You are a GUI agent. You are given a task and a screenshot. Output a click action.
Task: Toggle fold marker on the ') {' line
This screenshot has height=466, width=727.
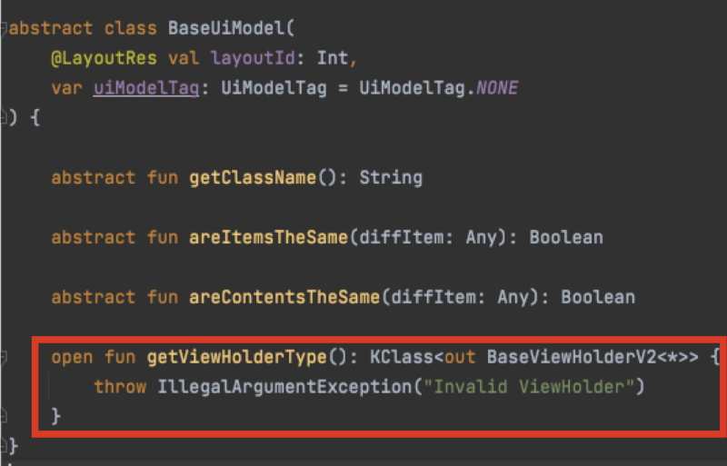(3, 117)
